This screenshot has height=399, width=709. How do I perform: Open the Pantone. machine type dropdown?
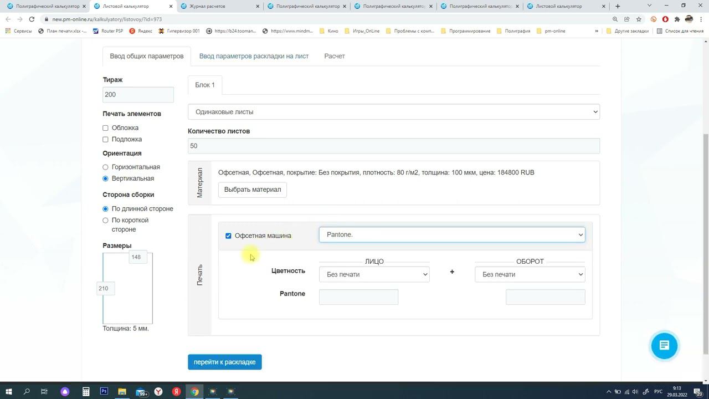tap(452, 234)
